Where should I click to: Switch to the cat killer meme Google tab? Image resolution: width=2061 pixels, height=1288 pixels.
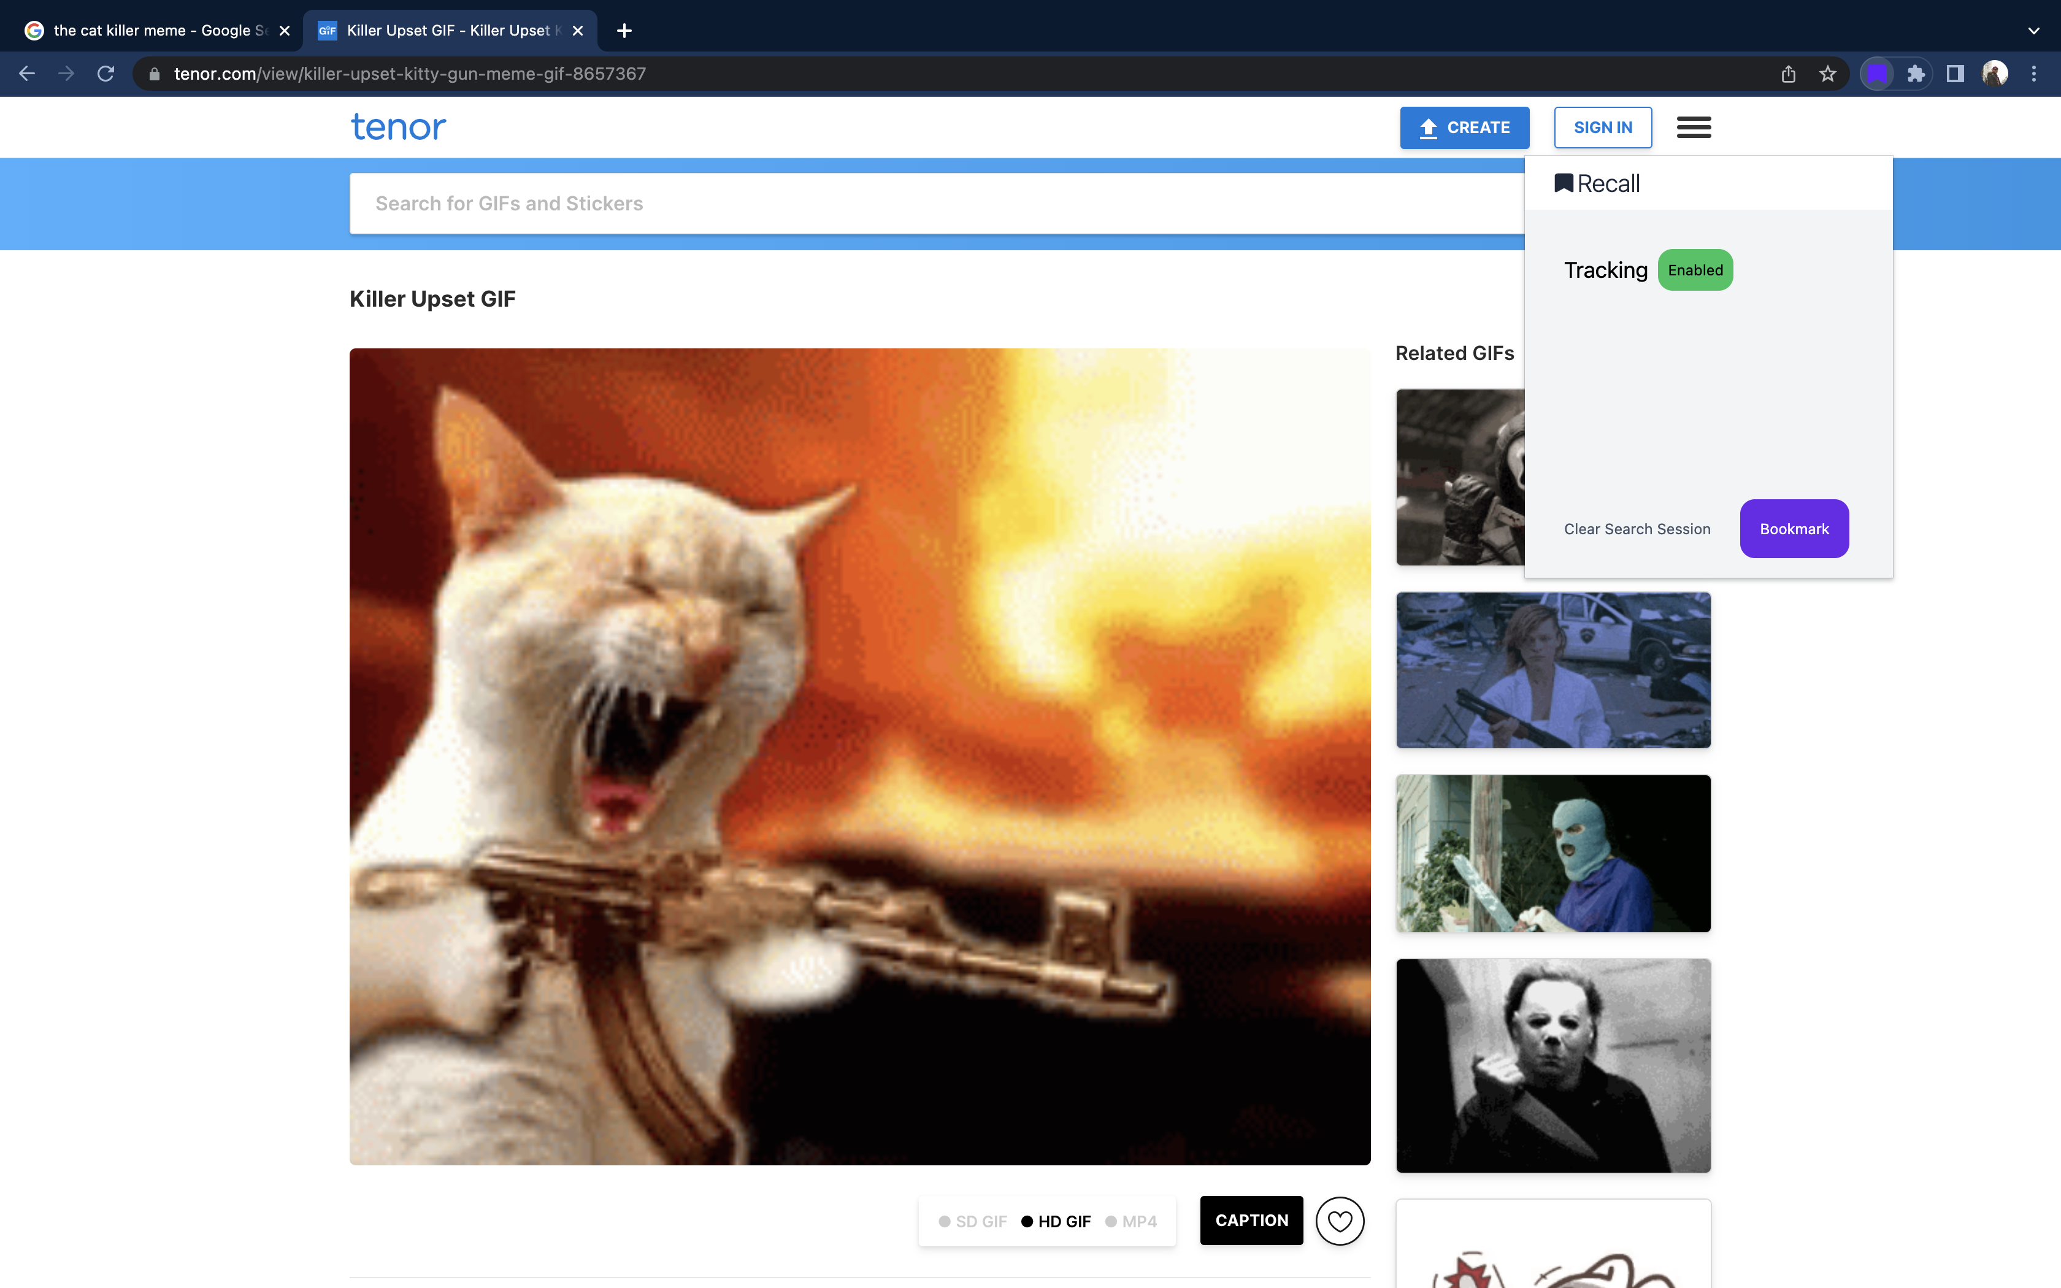coord(153,31)
